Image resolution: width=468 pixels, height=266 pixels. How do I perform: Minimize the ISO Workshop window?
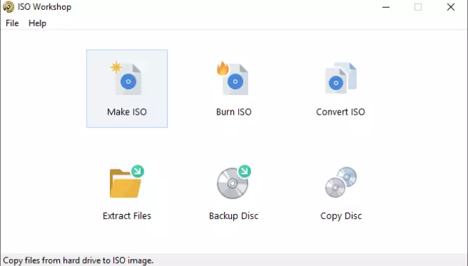pyautogui.click(x=386, y=7)
